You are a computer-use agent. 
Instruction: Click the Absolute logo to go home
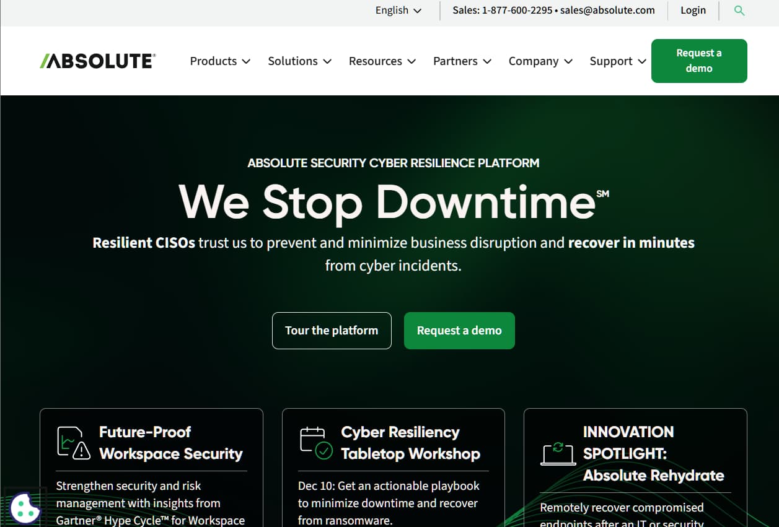(x=97, y=60)
